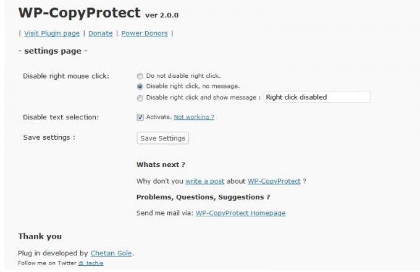This screenshot has width=420, height=272.
Task: Open the WP-CopyProtect link after 'about'
Action: coord(274,181)
